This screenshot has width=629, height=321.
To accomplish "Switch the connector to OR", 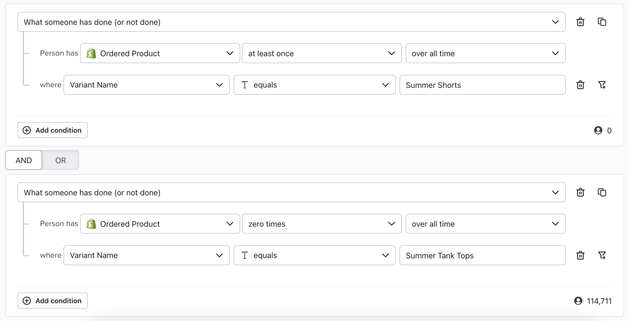I will [60, 160].
